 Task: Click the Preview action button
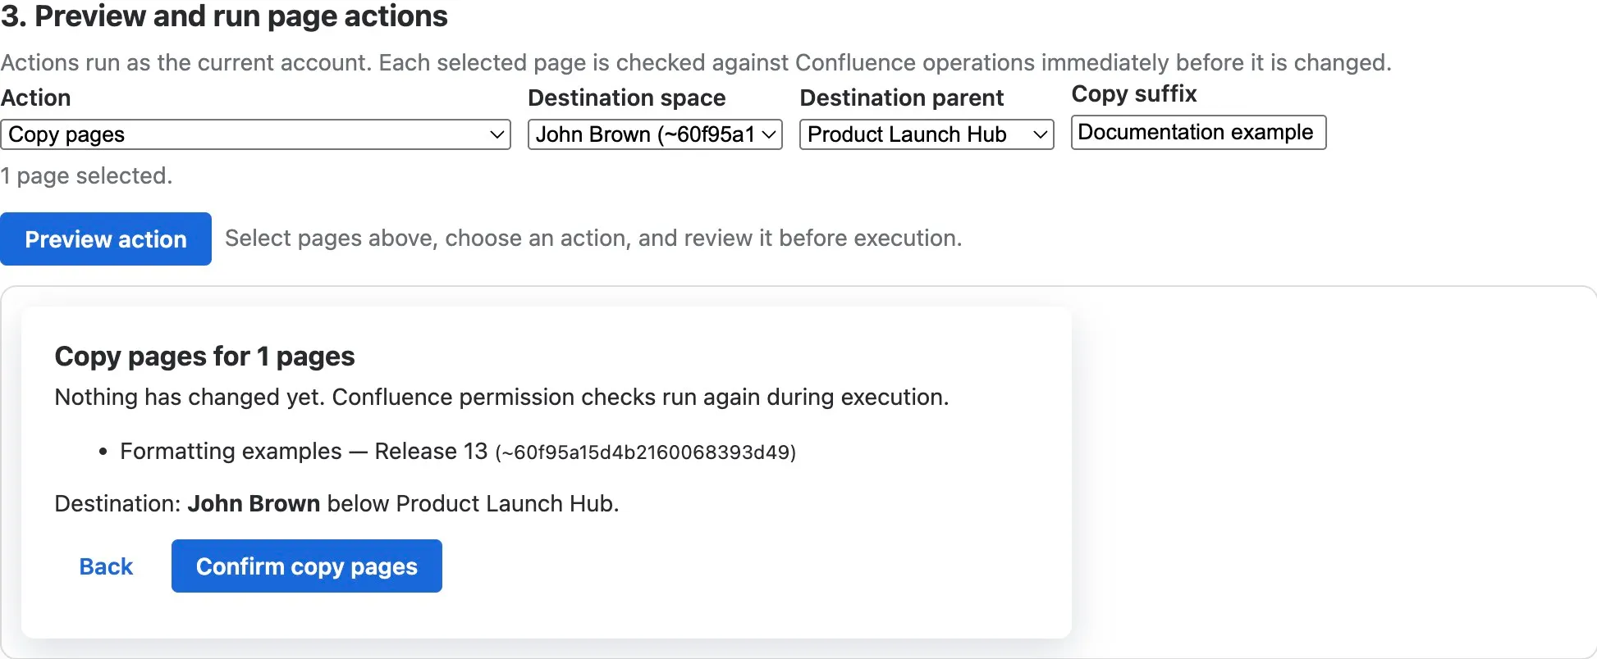pos(106,239)
